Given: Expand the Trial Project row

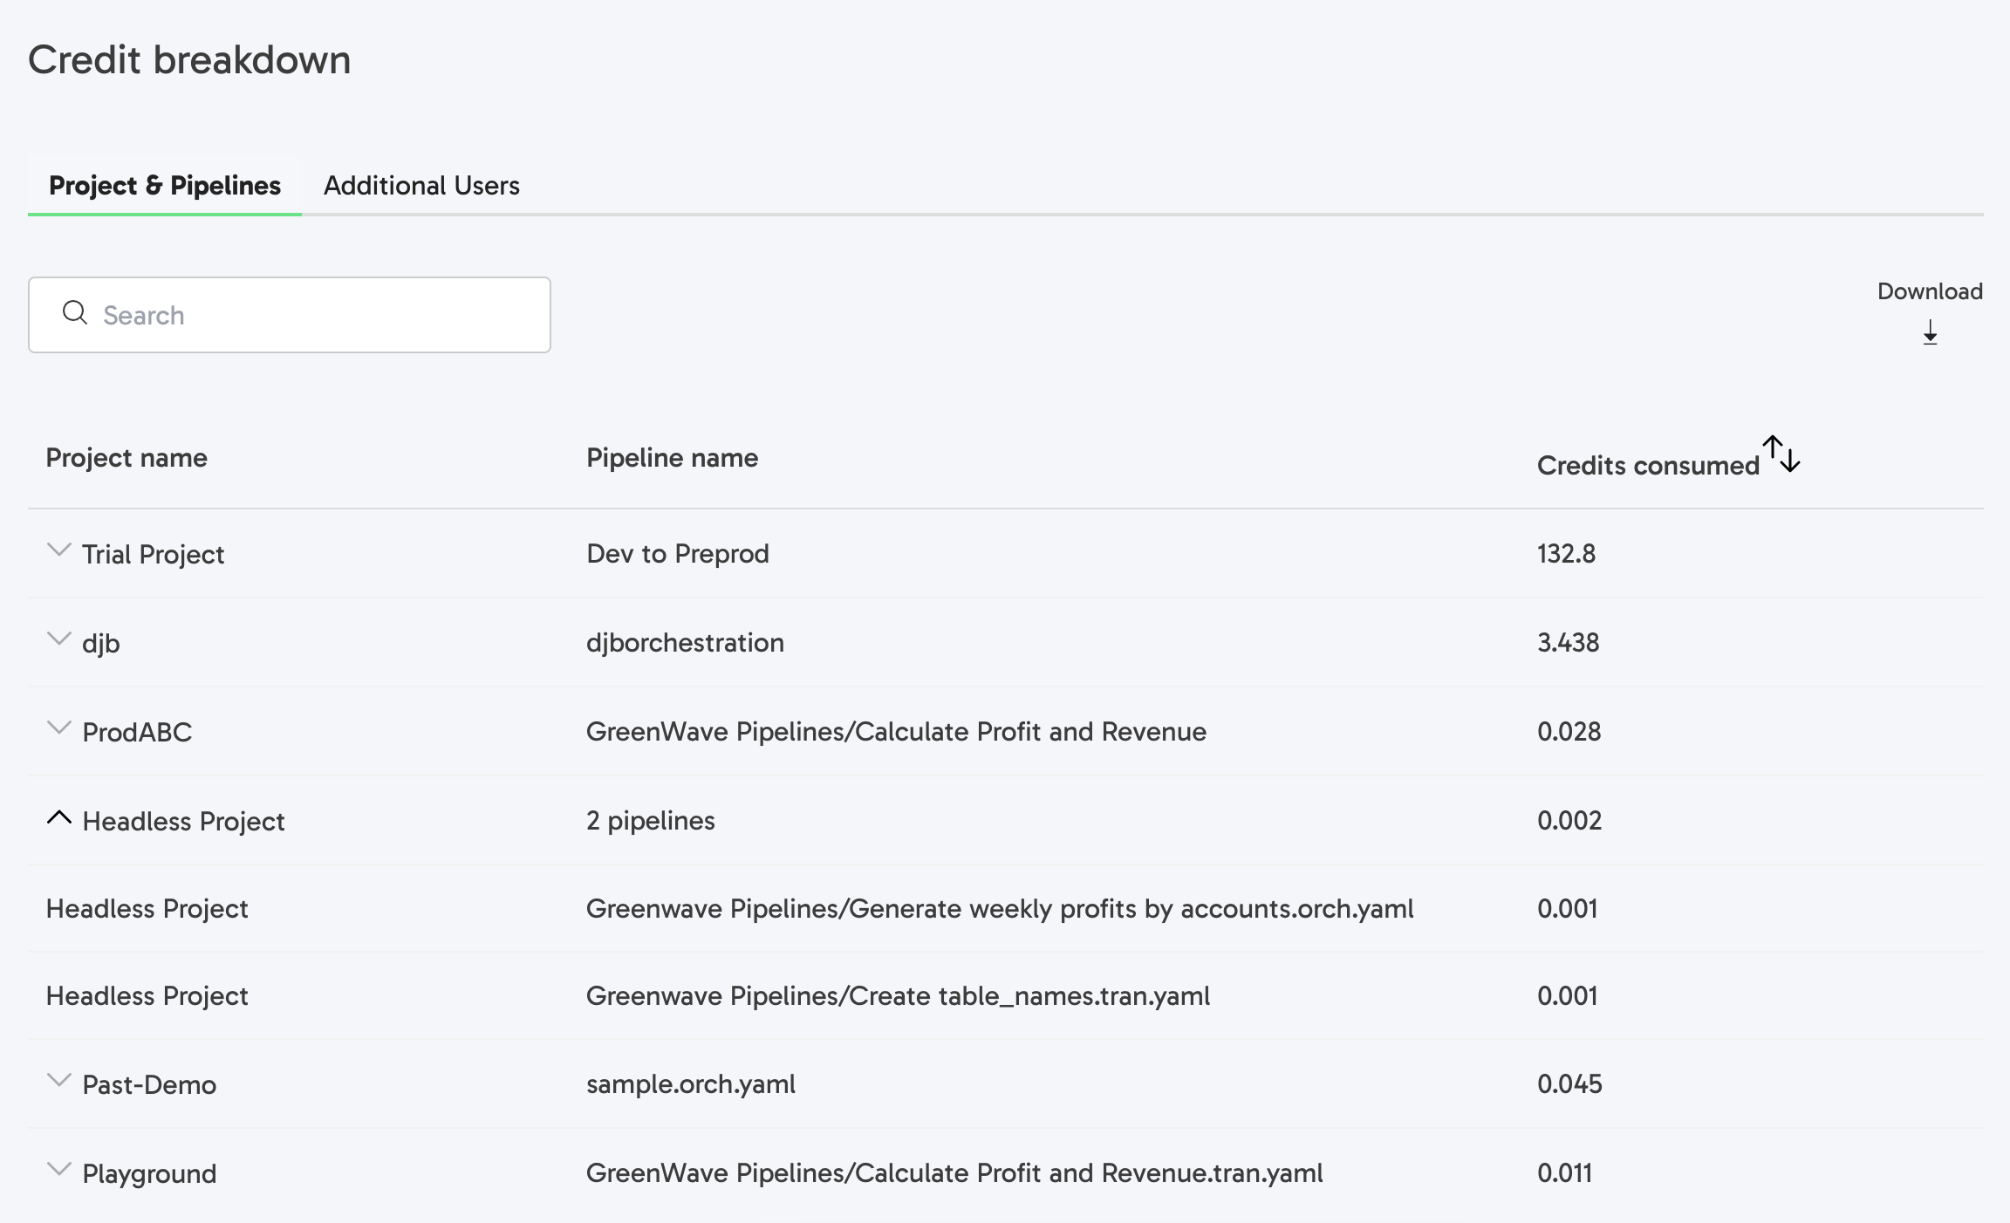Looking at the screenshot, I should 58,550.
